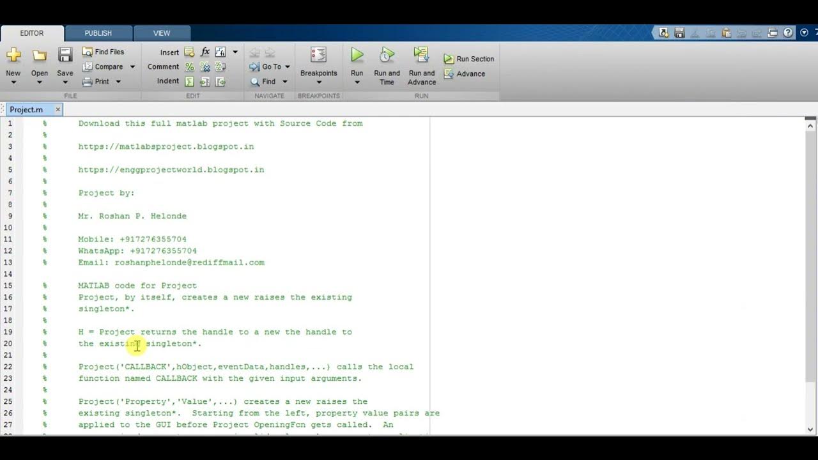Click the Run and Time icon
Screen dimensions: 818x460
(387, 55)
